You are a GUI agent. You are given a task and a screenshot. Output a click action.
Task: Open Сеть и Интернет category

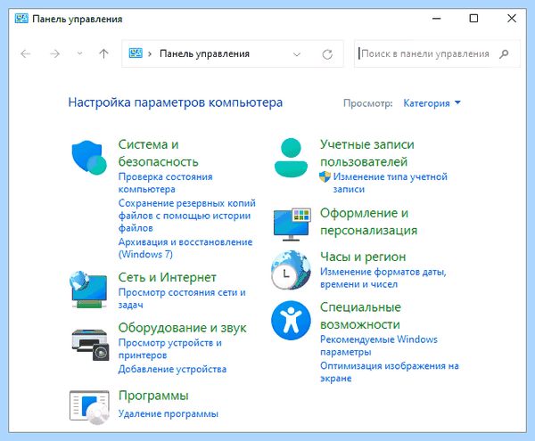tap(168, 277)
